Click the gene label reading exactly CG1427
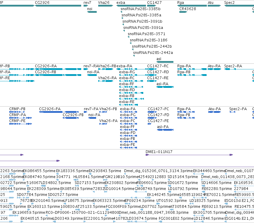This screenshot has height=223, width=254. click(154, 3)
